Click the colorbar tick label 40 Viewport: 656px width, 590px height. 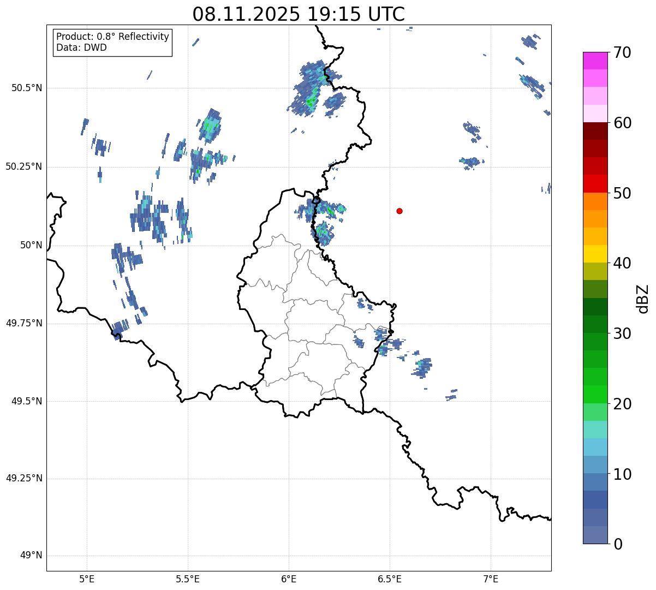[622, 264]
